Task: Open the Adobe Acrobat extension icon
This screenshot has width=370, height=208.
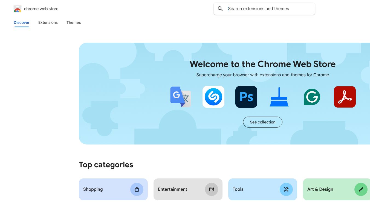Action: [345, 97]
